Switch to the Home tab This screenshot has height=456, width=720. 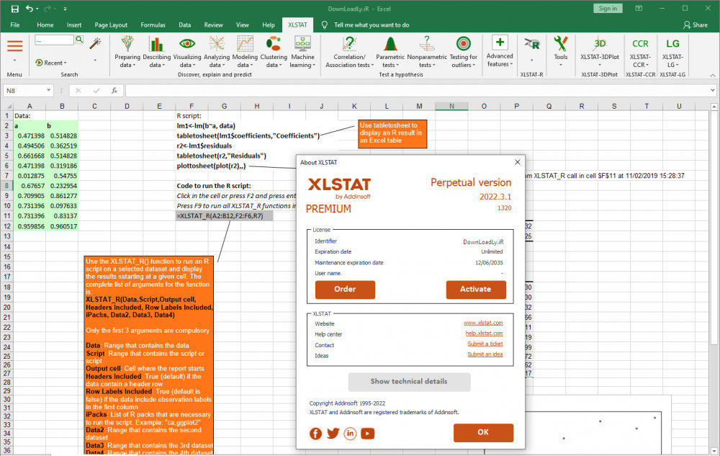(x=45, y=24)
